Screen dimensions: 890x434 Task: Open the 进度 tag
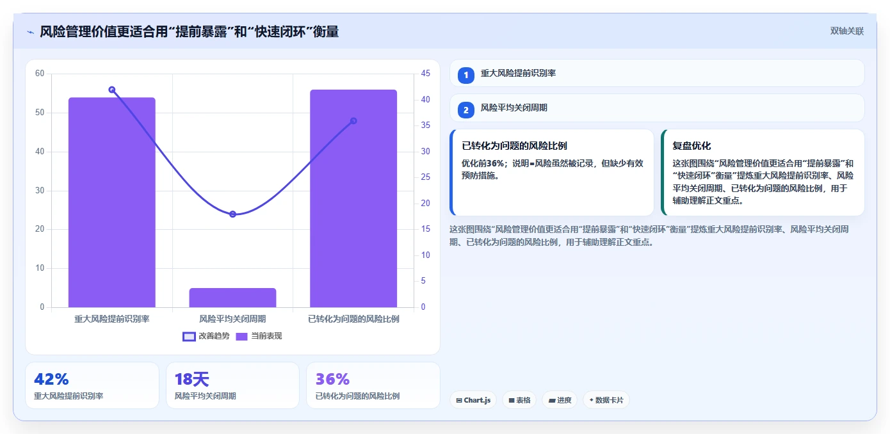[x=560, y=400]
